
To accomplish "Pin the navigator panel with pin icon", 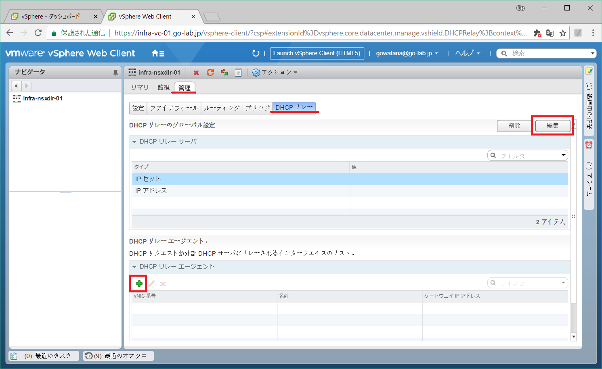I will 115,73.
